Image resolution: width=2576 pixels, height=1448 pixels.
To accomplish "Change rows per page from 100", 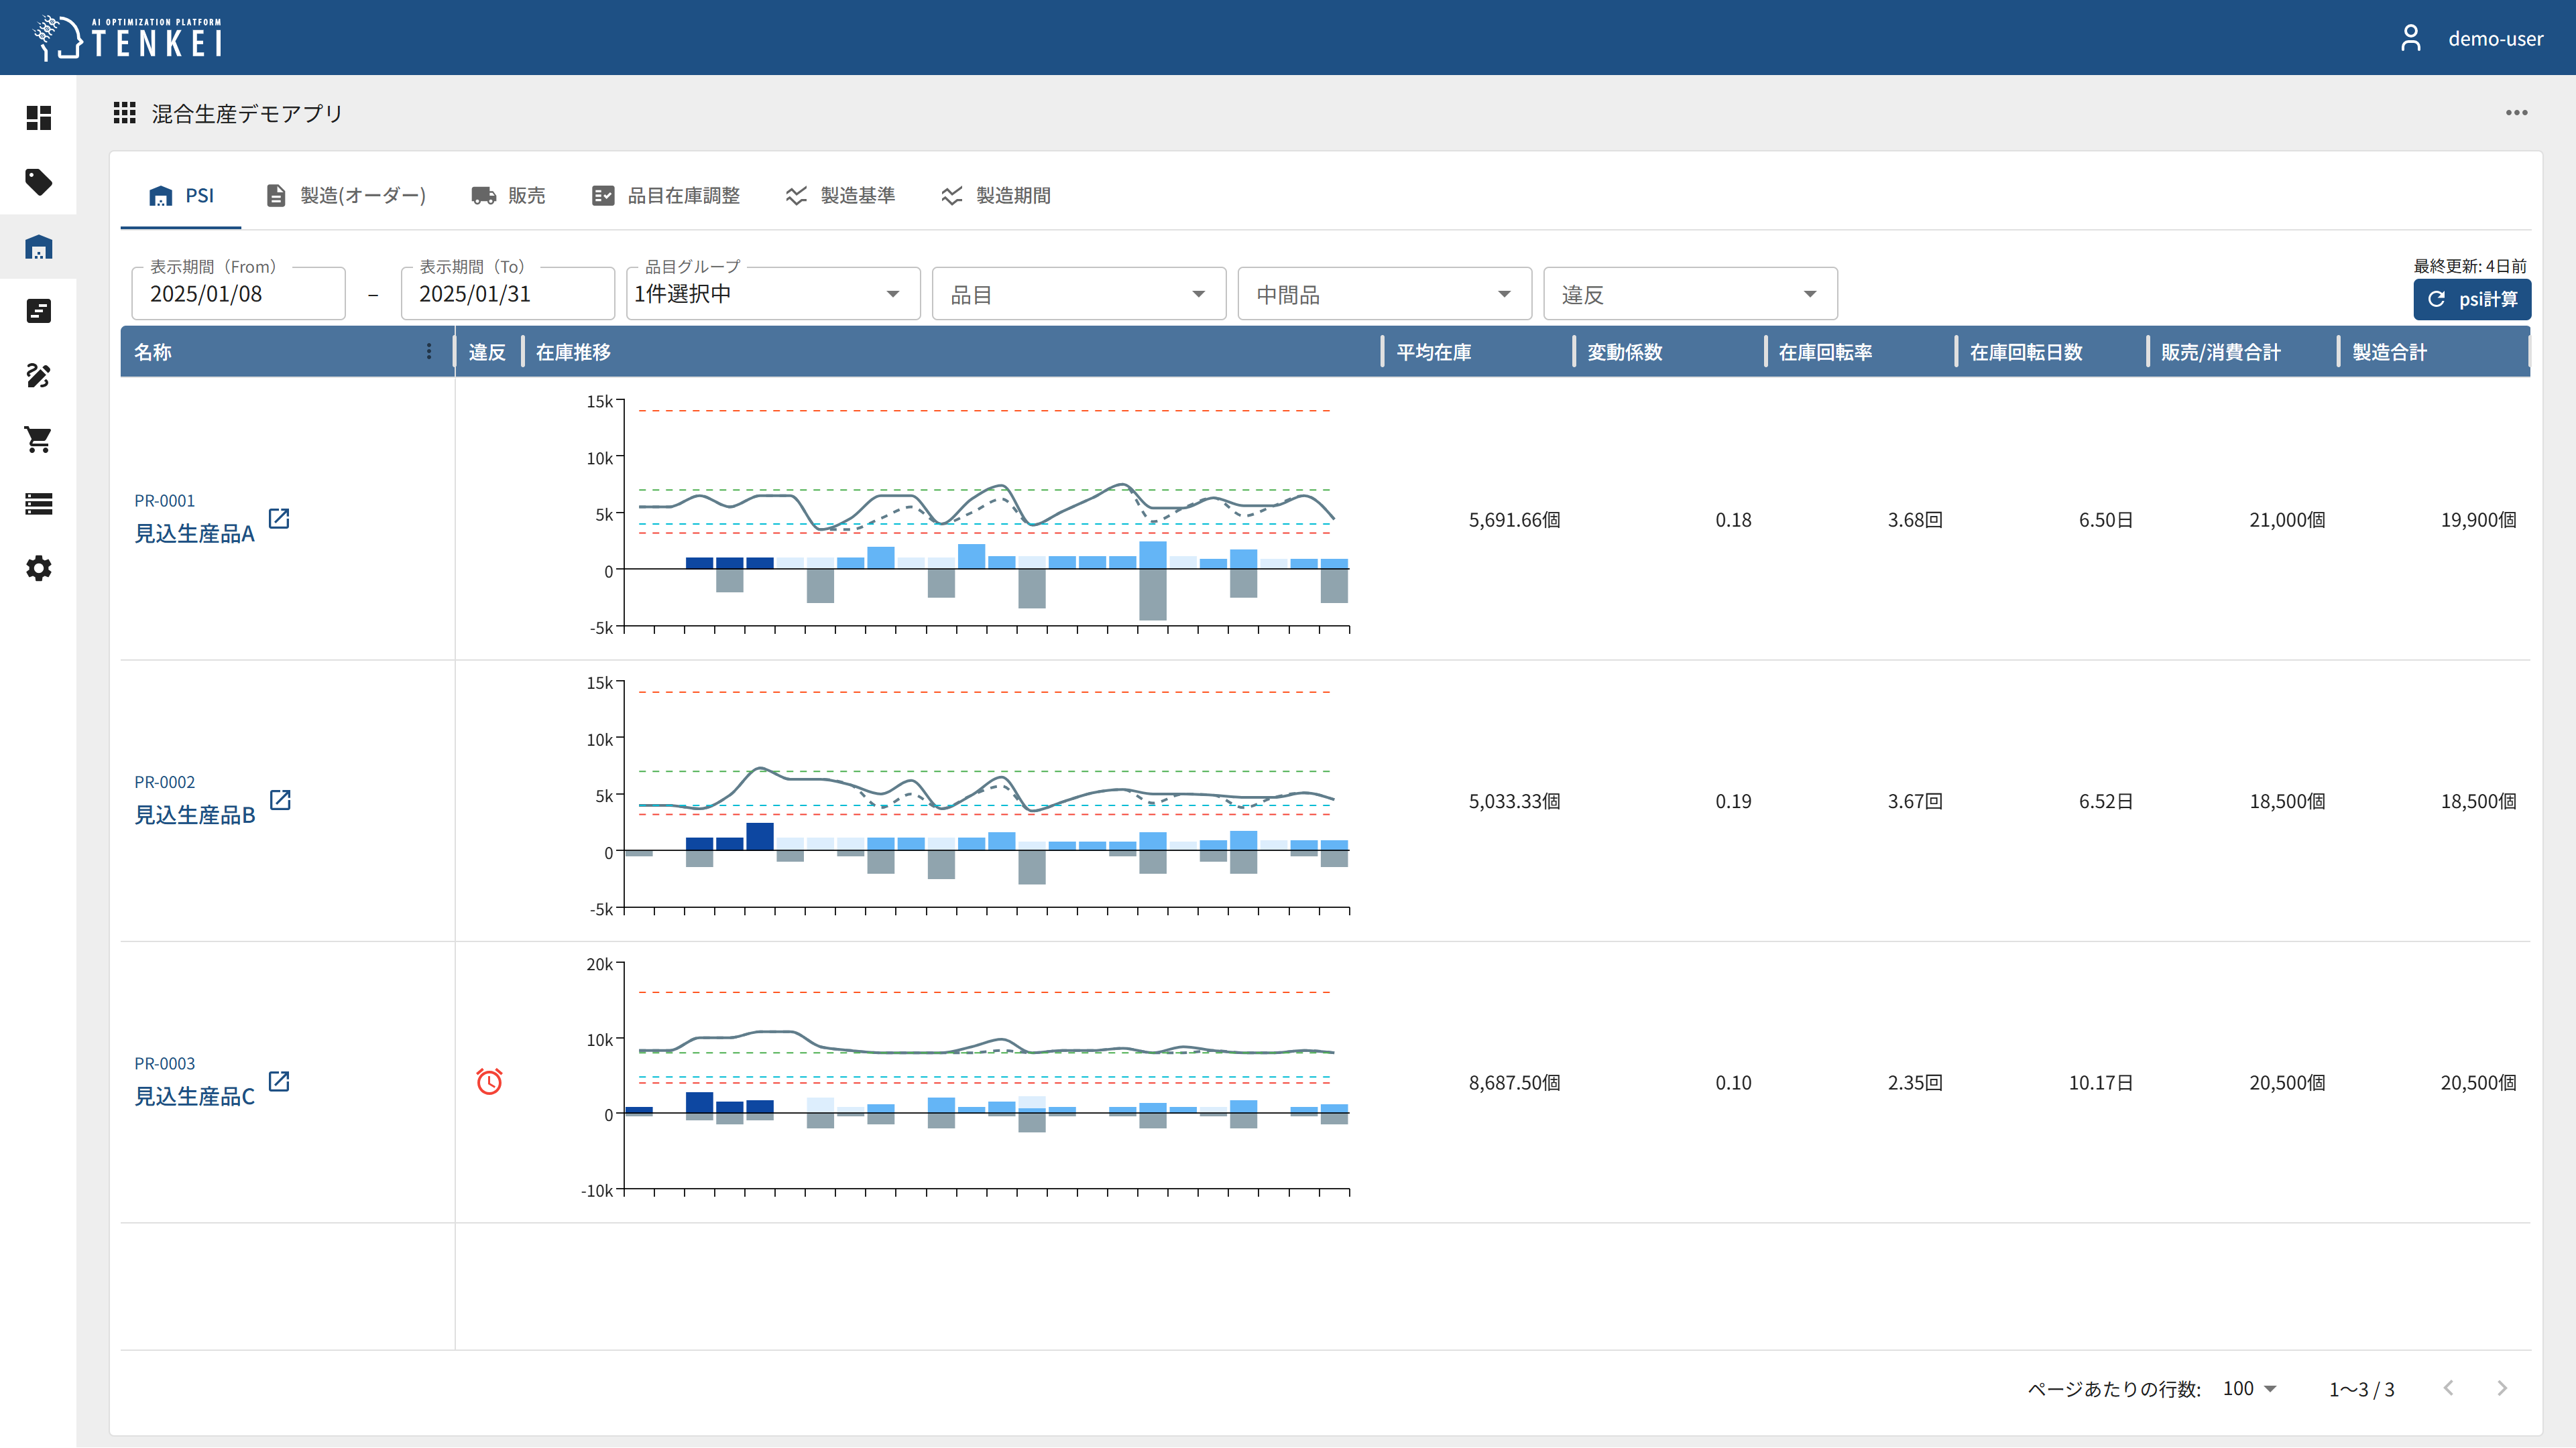I will pos(2249,1388).
